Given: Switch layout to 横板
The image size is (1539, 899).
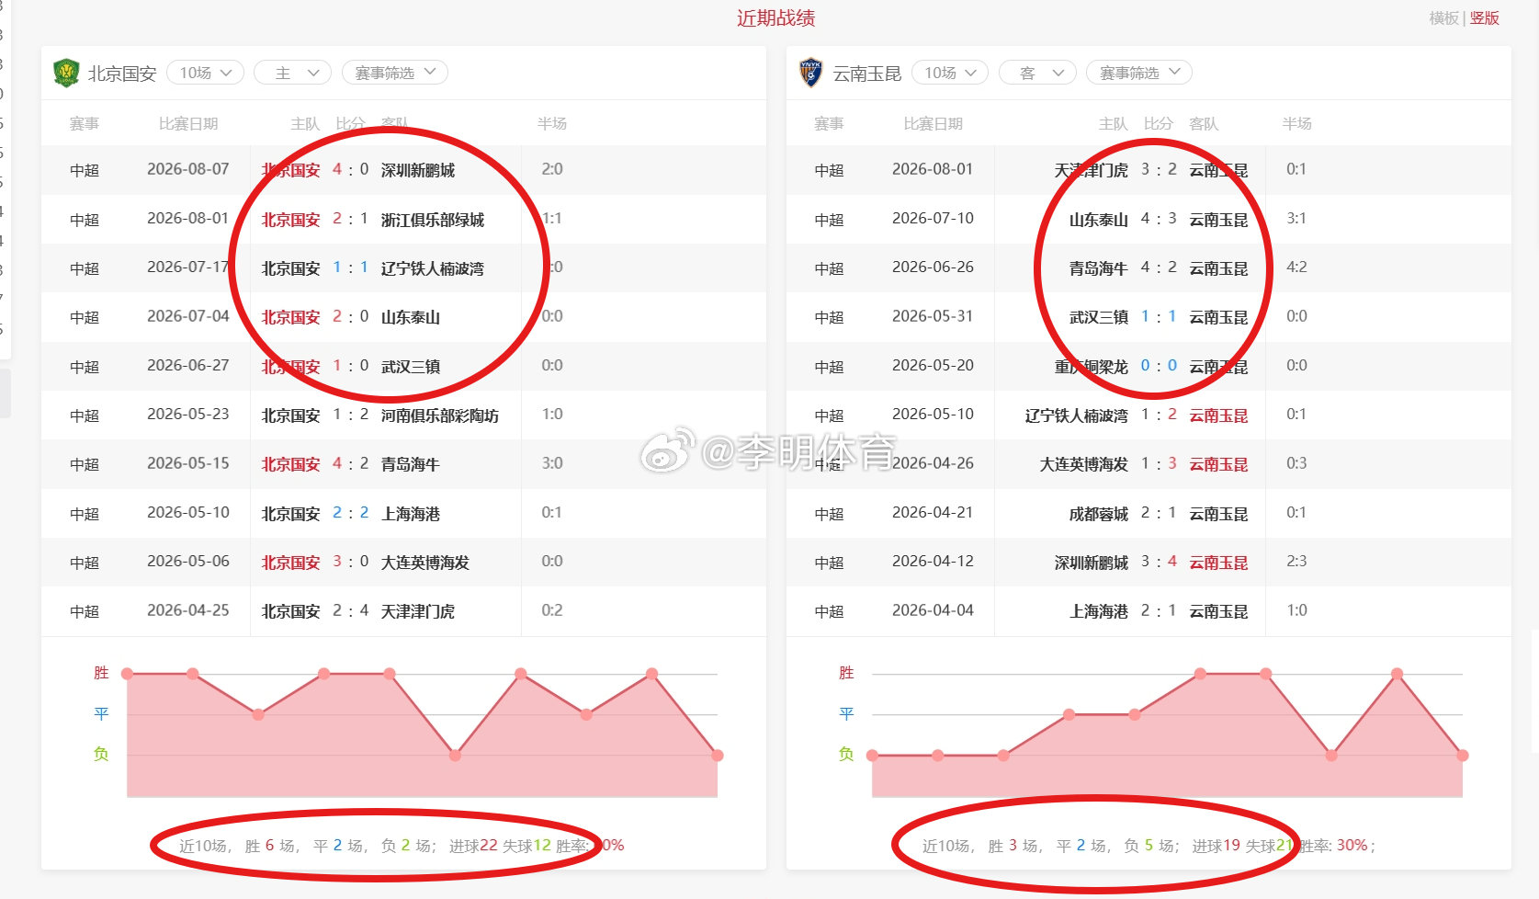Looking at the screenshot, I should (1443, 18).
